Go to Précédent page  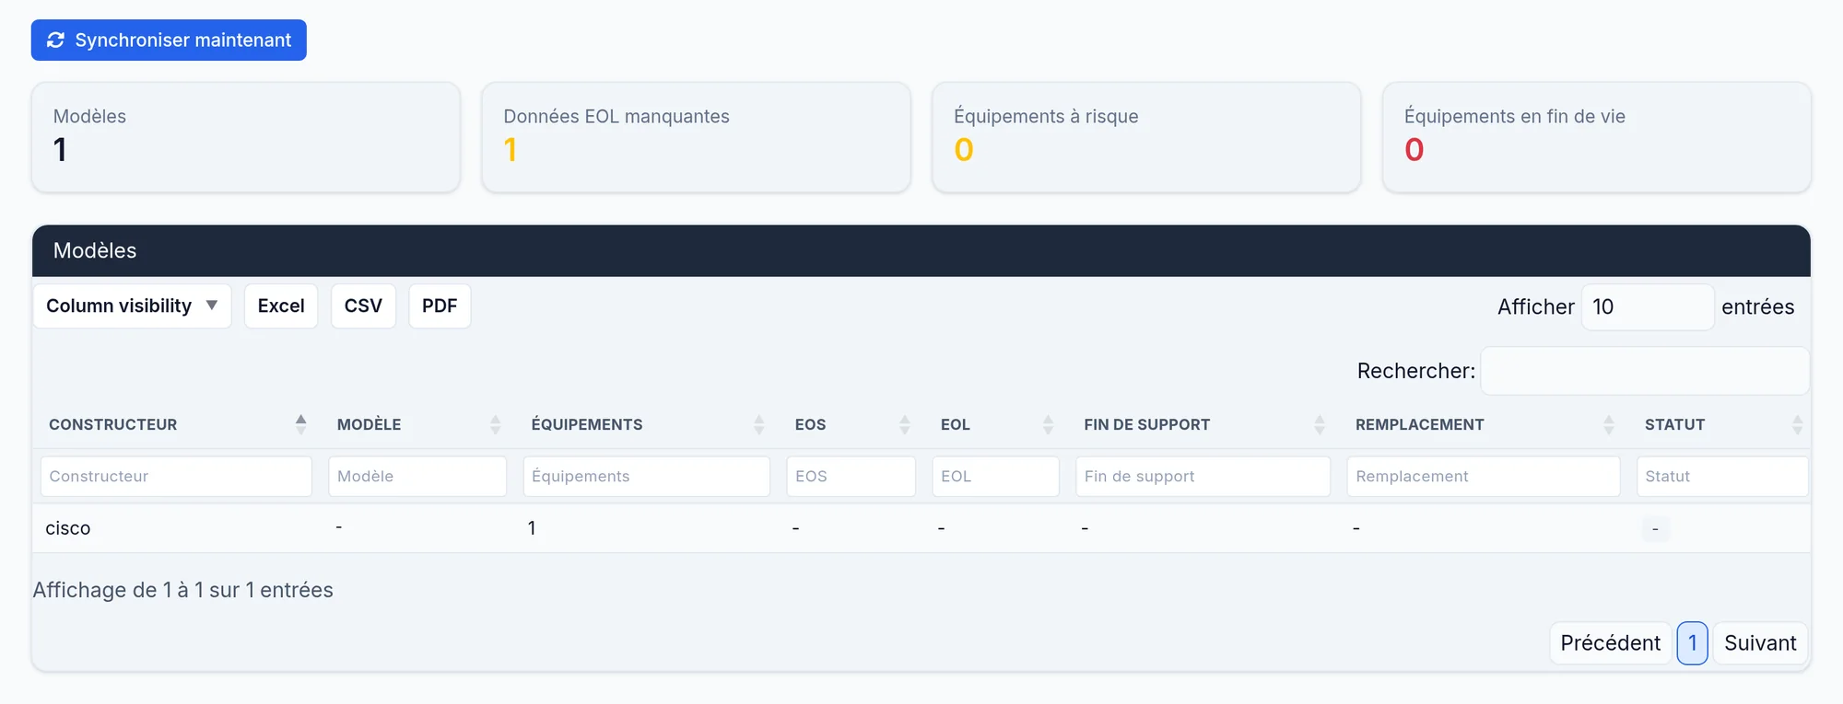[1611, 643]
